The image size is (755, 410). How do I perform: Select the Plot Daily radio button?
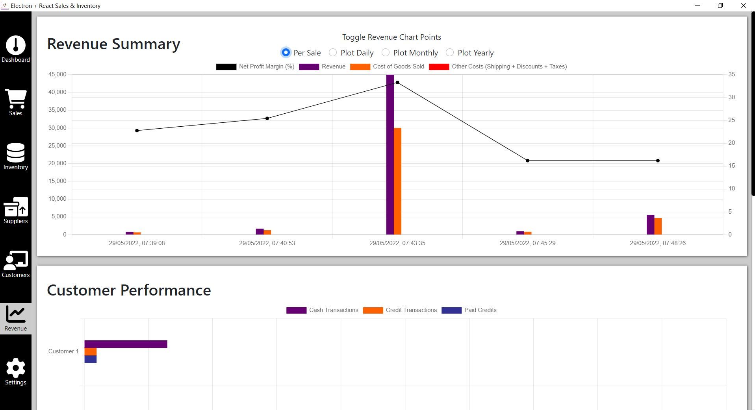[333, 52]
